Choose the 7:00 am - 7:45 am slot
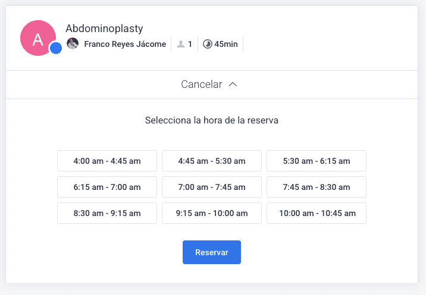This screenshot has height=295, width=426. tap(212, 187)
